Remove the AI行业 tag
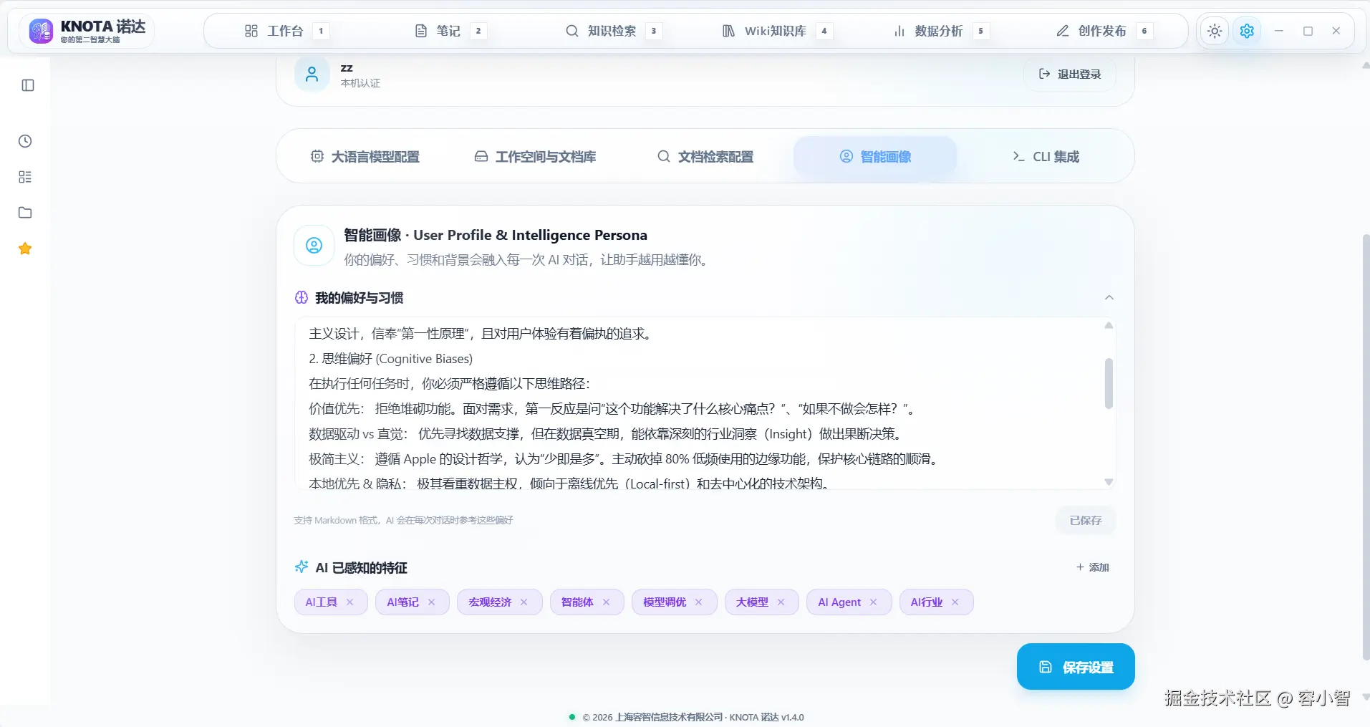 pyautogui.click(x=955, y=602)
